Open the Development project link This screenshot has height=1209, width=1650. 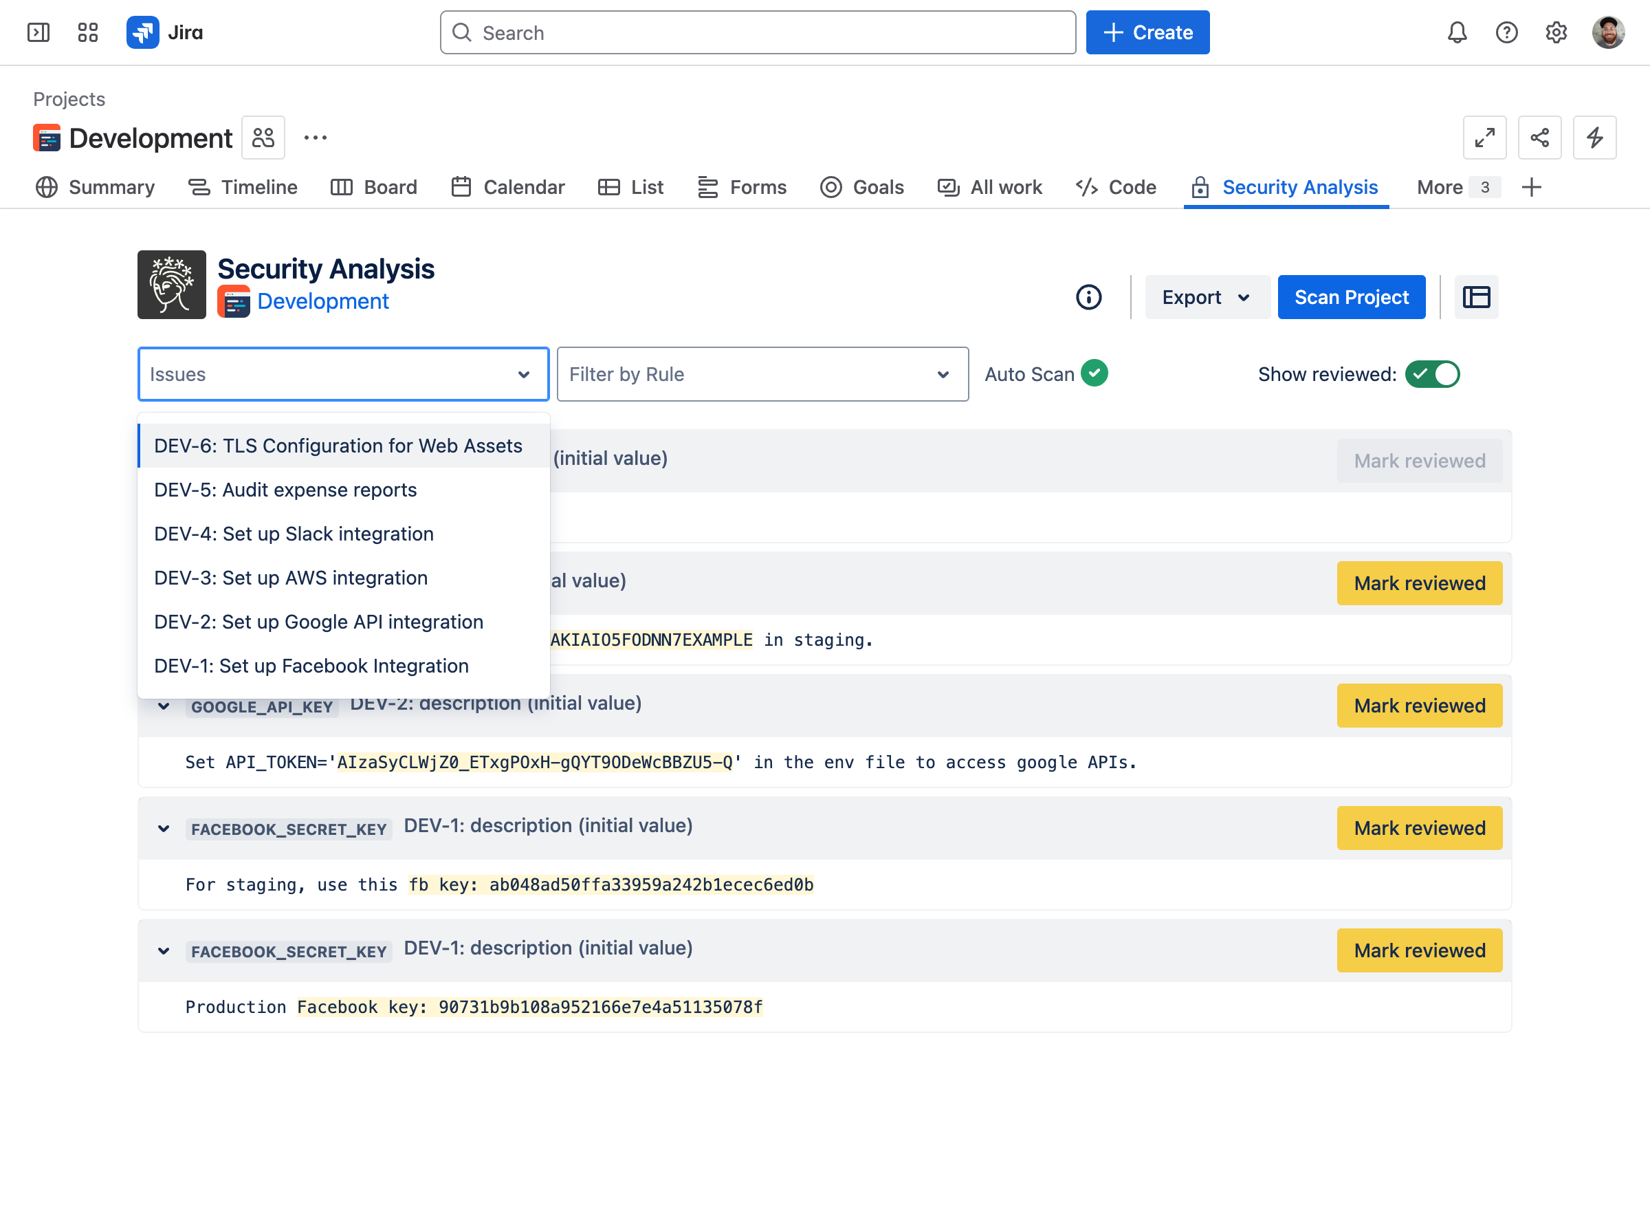322,301
